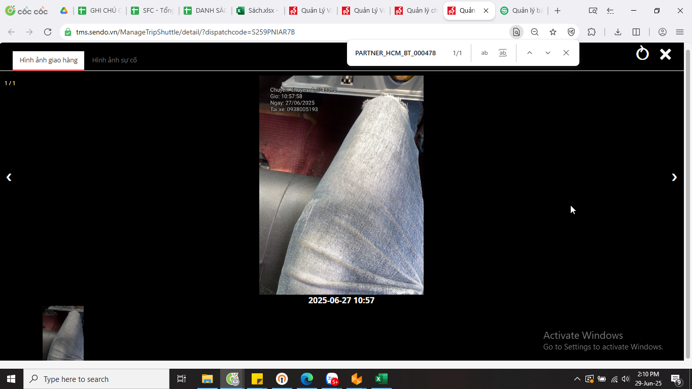The height and width of the screenshot is (389, 692).
Task: Switch to the SFC - Tổng tab
Action: click(152, 11)
